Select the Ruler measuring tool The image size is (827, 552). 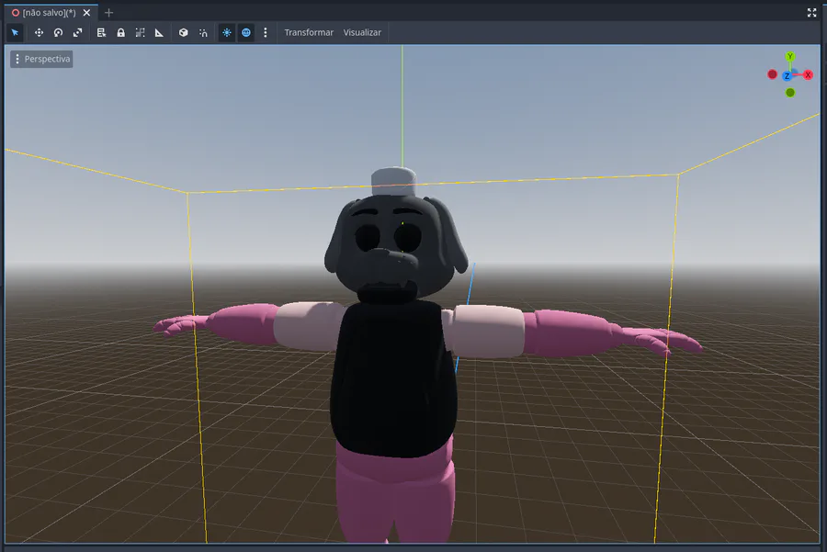(x=159, y=33)
